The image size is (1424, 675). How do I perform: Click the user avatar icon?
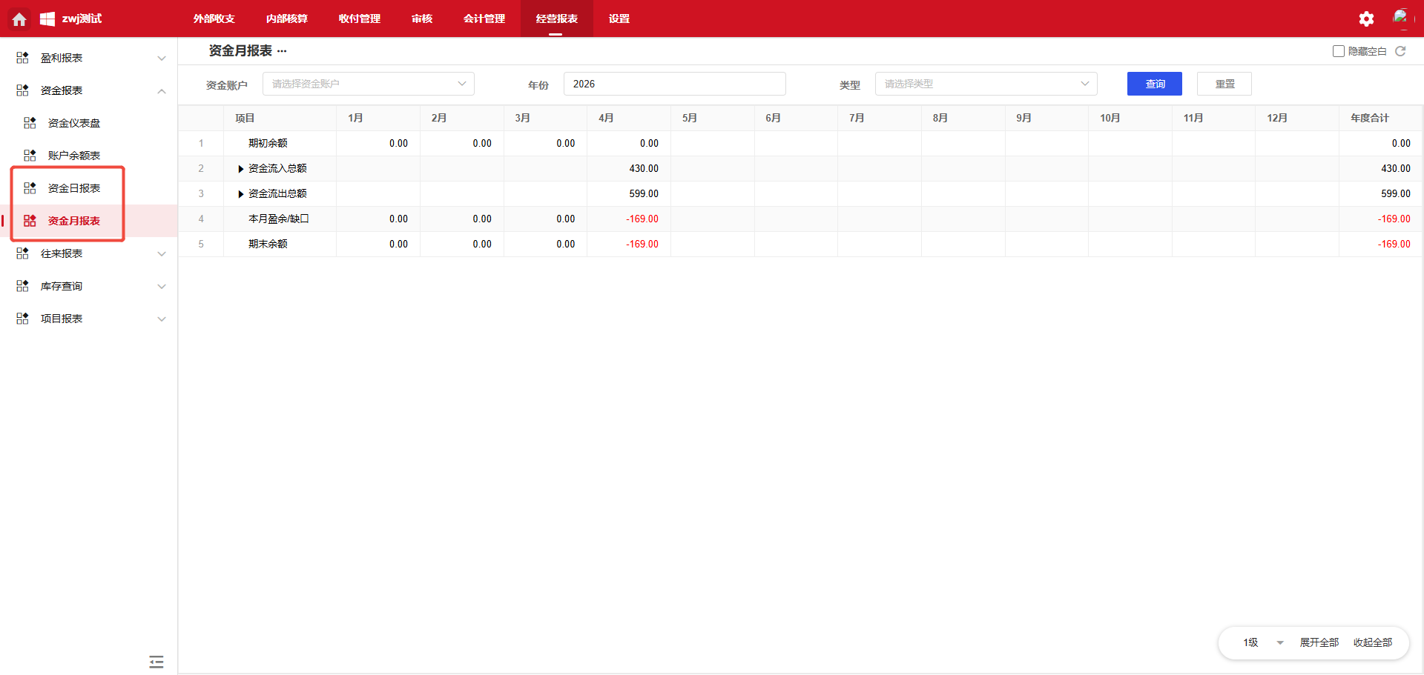tap(1400, 18)
